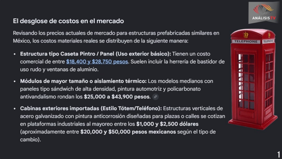Click the chain-link source icon after $43,900 pesos
282x159 pixels.
tap(155, 97)
